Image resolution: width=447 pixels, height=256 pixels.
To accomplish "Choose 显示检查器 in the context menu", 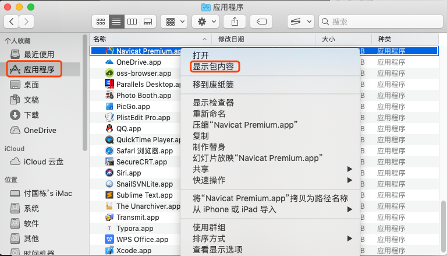I will click(213, 103).
